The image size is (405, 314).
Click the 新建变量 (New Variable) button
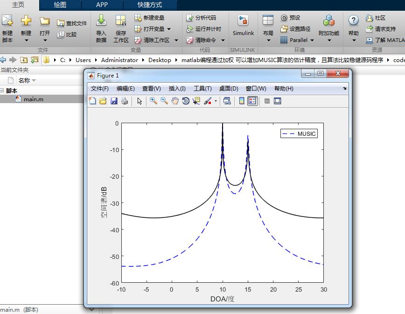coord(149,18)
